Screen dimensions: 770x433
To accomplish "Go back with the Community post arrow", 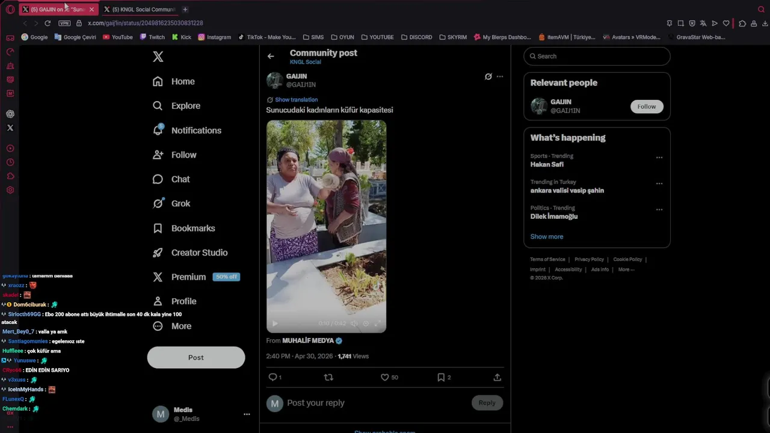I will point(271,57).
